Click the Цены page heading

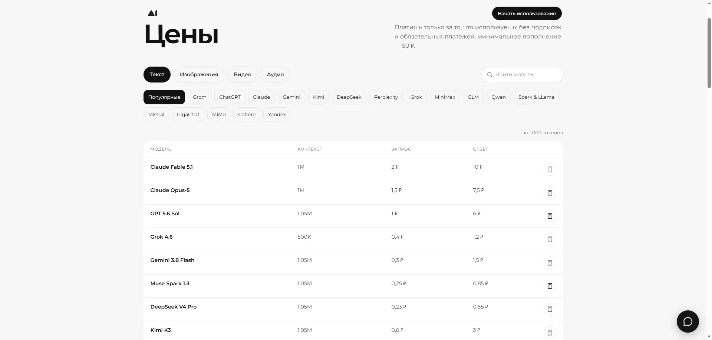click(181, 35)
